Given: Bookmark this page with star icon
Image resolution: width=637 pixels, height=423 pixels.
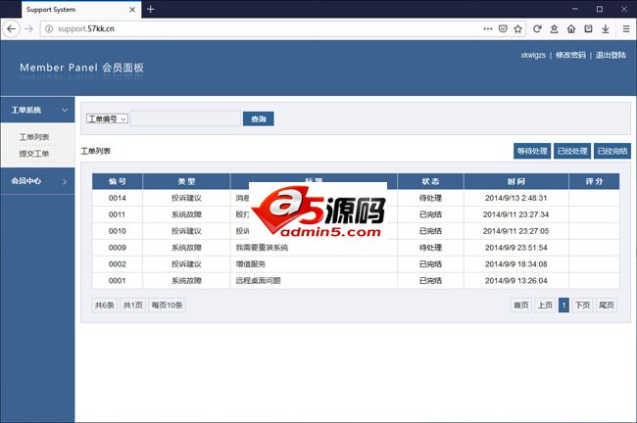Looking at the screenshot, I should (x=517, y=28).
